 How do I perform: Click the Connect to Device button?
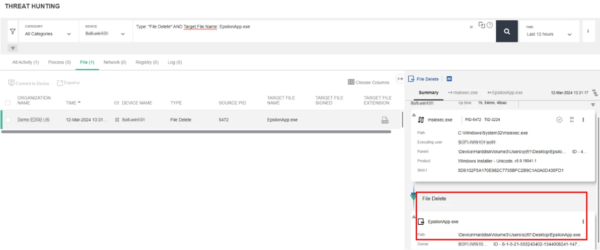29,83
